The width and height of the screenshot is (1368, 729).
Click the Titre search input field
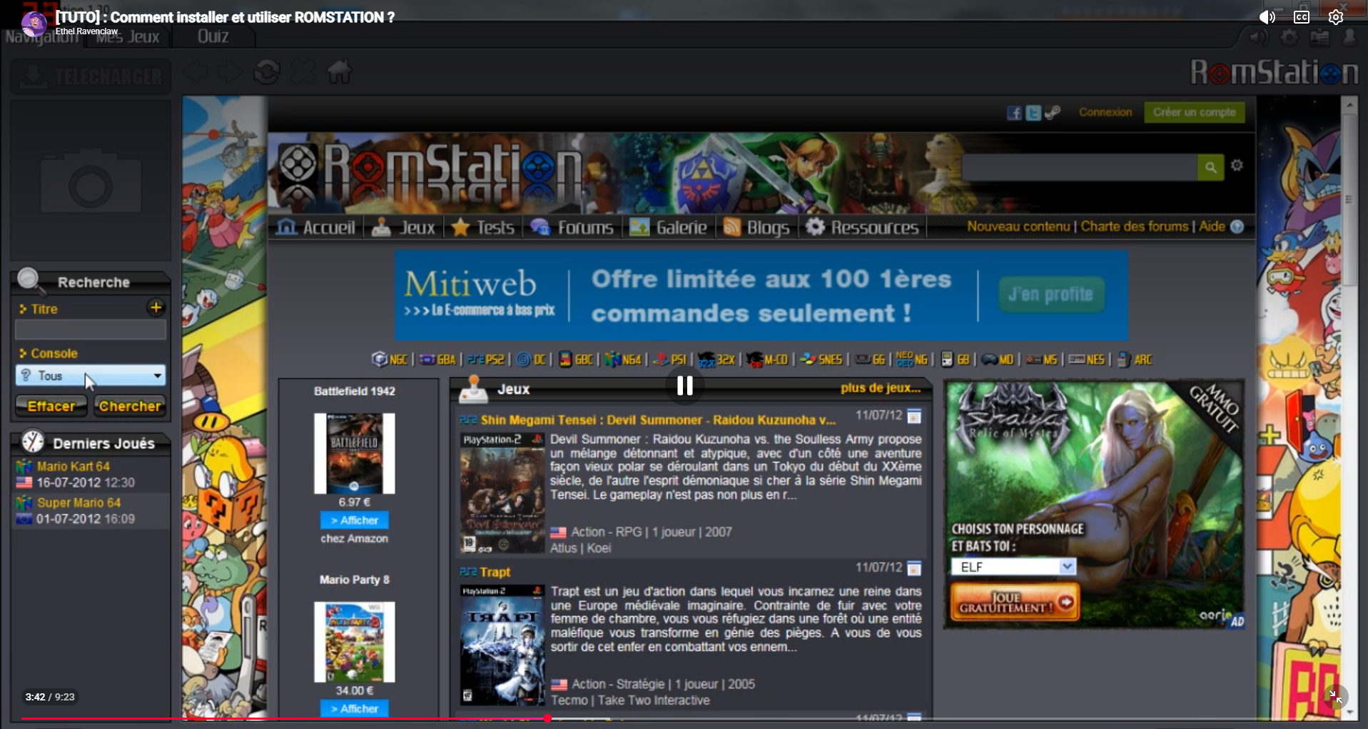point(91,329)
